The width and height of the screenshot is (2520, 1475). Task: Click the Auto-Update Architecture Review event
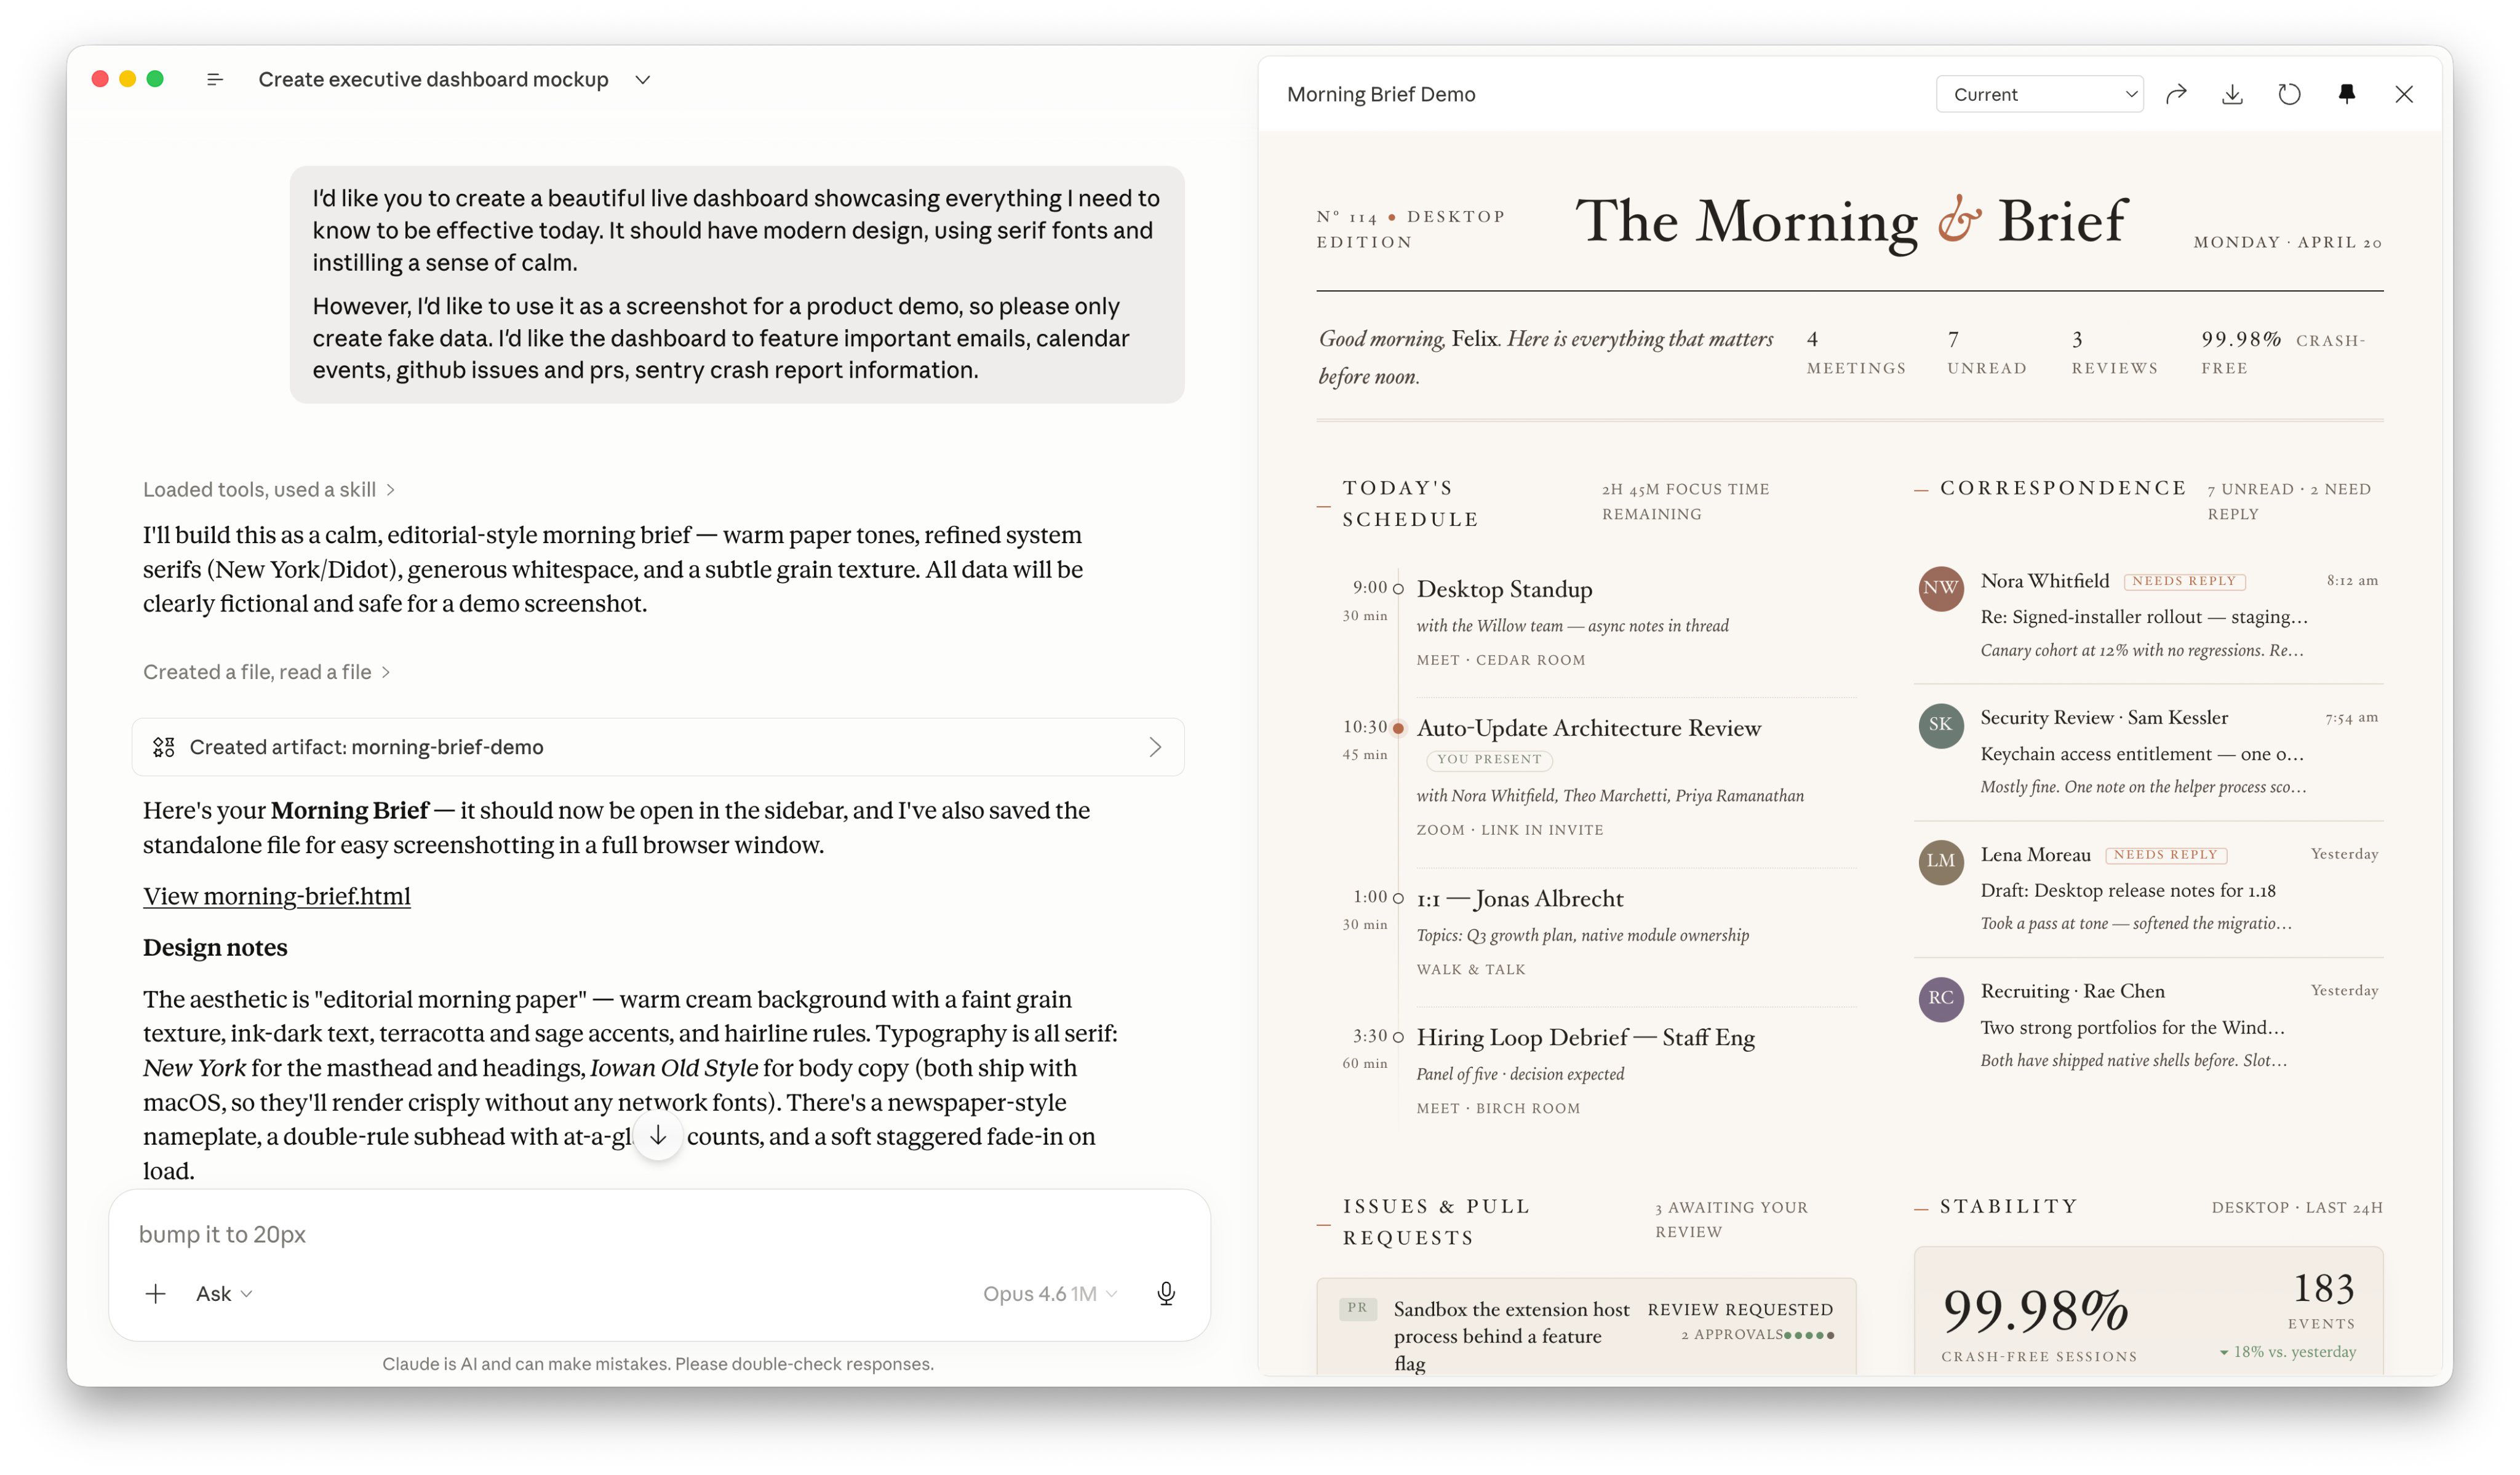click(1588, 728)
